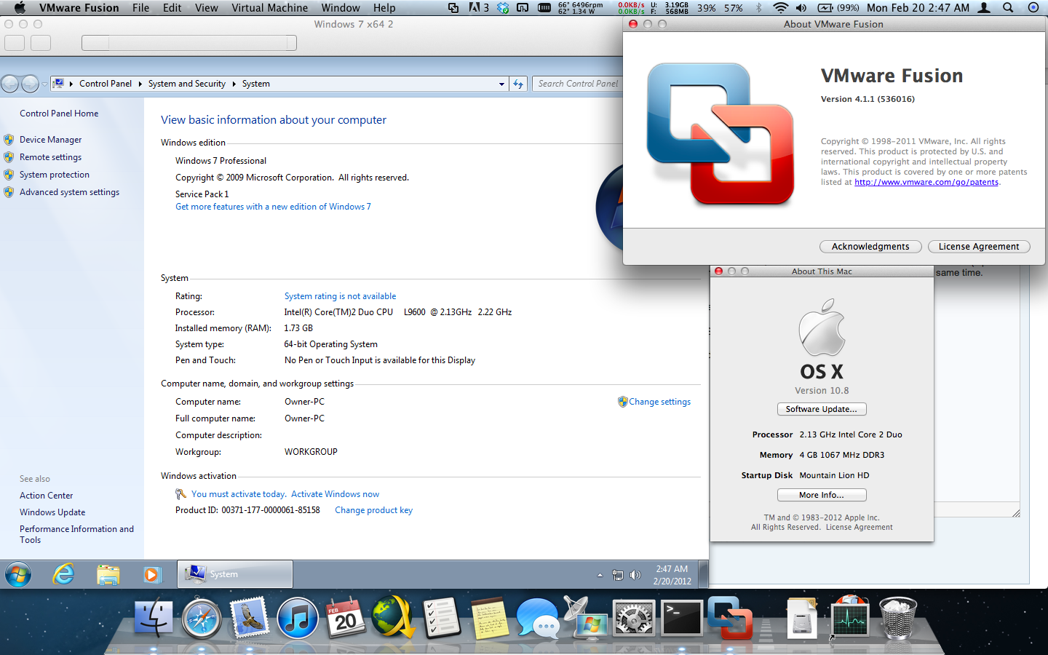The image size is (1048, 655).
Task: Click the System rating is not available link
Action: tap(340, 296)
